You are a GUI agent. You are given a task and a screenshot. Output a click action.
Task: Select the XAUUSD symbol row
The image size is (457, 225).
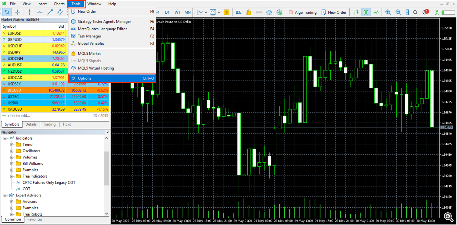55,109
